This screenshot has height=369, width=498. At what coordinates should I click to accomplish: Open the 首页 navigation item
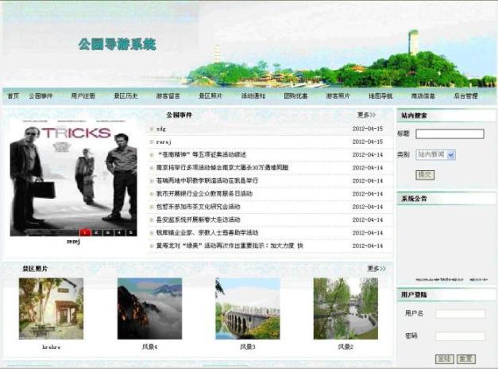[13, 96]
